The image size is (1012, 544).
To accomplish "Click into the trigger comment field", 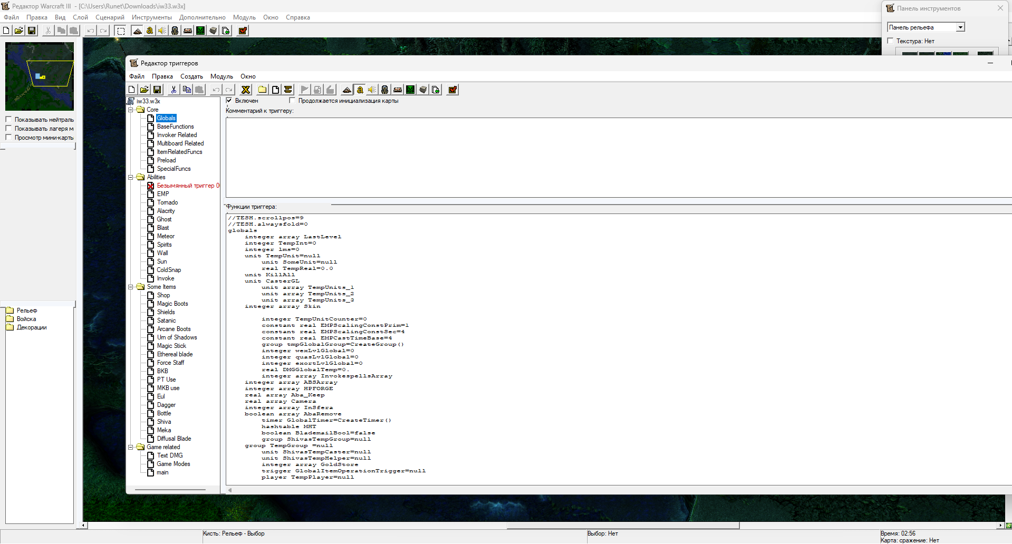I will coord(619,157).
